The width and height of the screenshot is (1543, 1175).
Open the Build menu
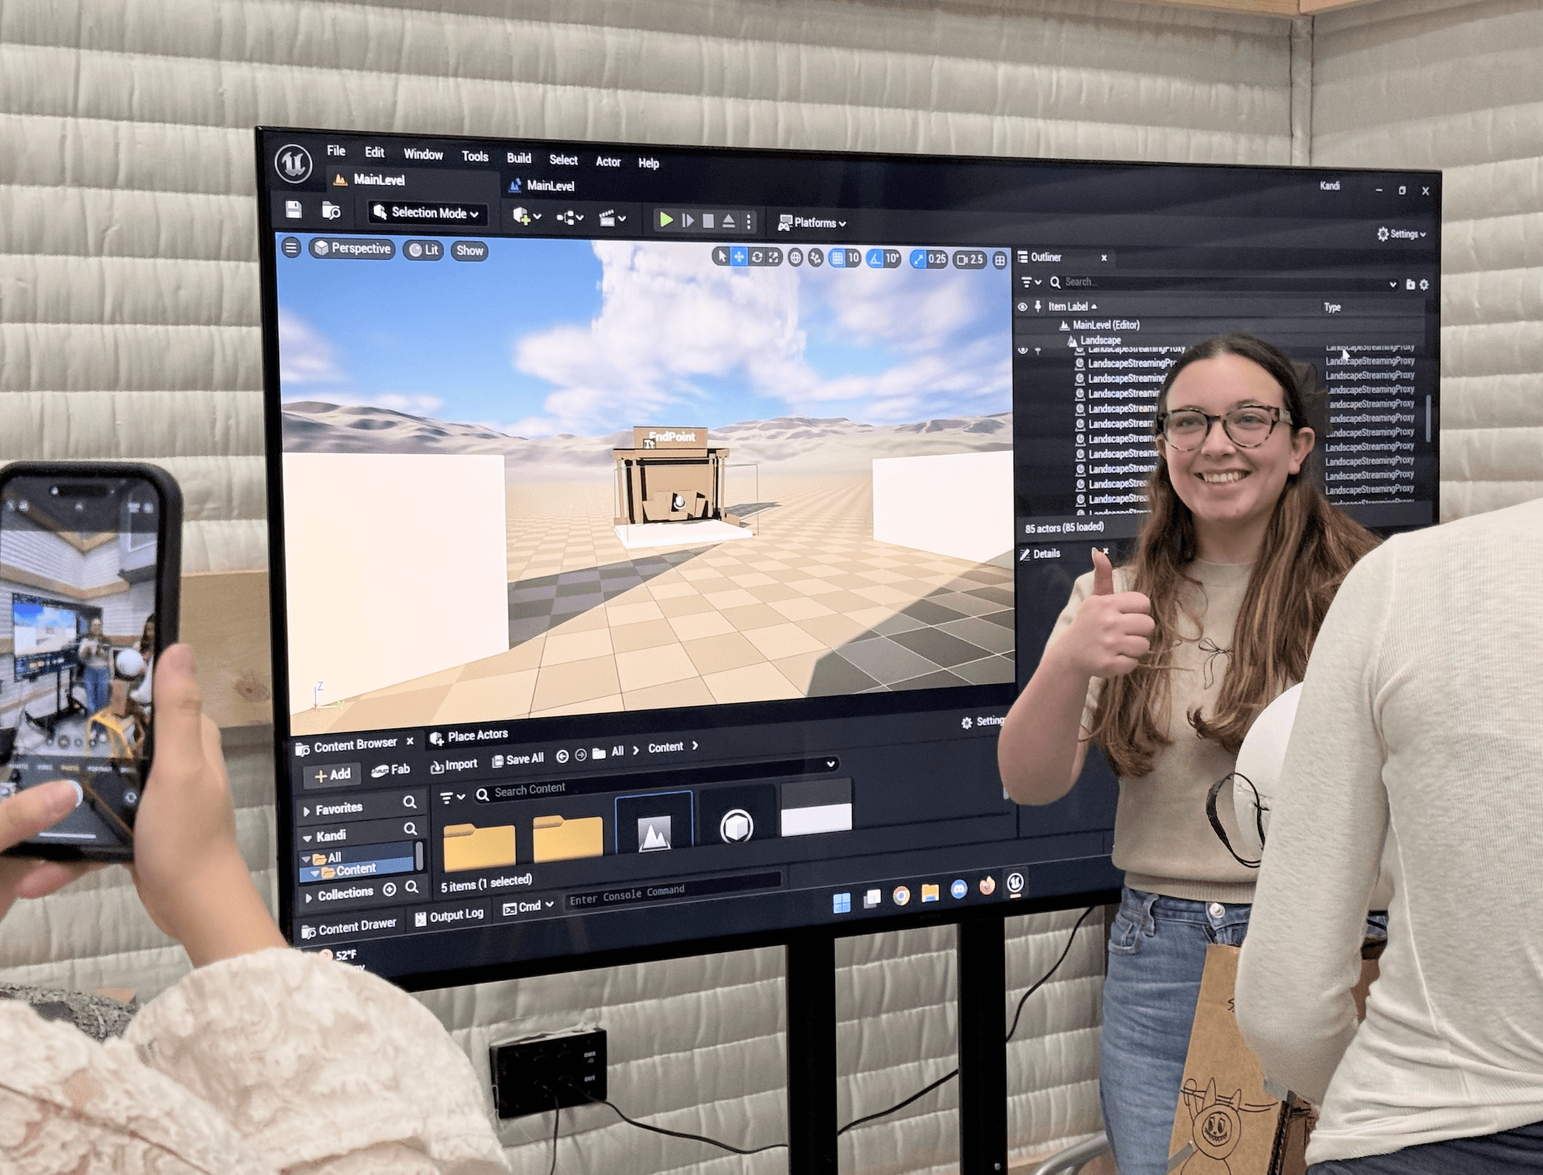[518, 158]
